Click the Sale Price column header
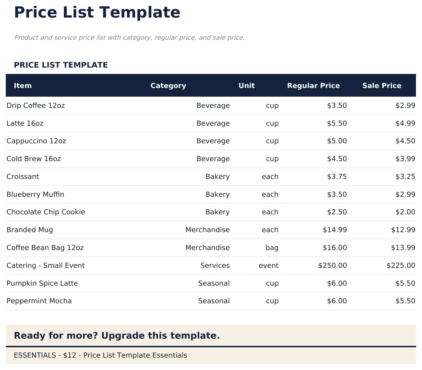This screenshot has height=370, width=422. (x=382, y=85)
